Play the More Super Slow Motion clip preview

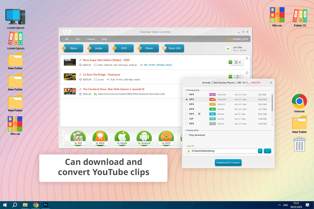230,62
